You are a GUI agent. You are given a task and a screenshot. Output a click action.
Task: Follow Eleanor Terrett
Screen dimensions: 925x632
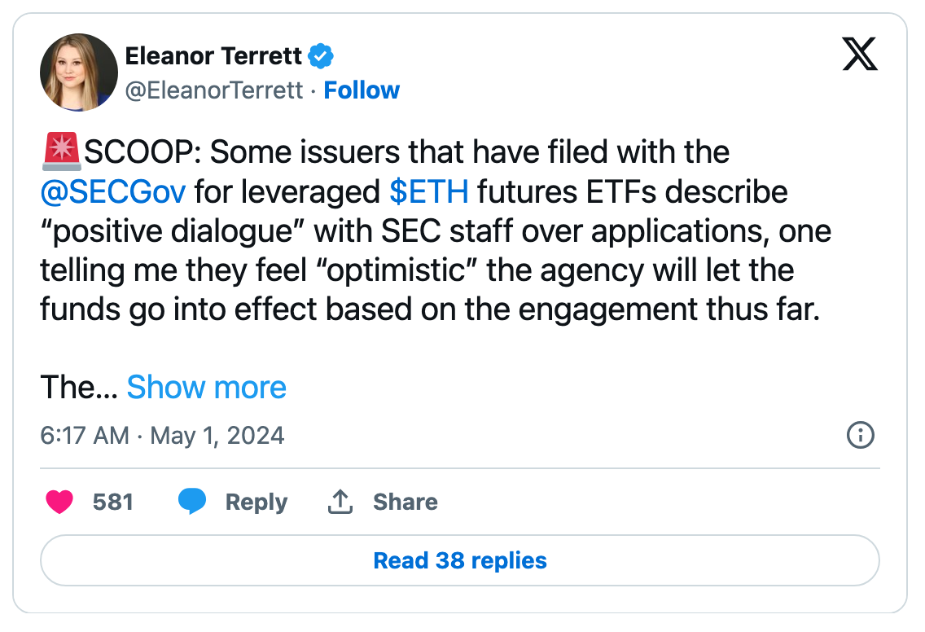point(362,90)
